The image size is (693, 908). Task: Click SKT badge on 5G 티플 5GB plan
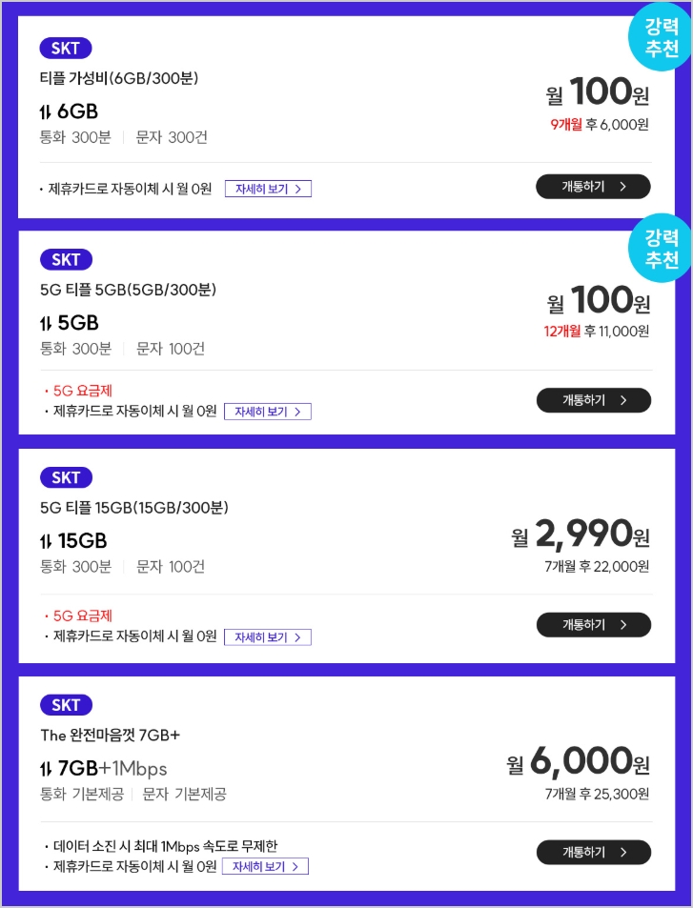coord(66,259)
